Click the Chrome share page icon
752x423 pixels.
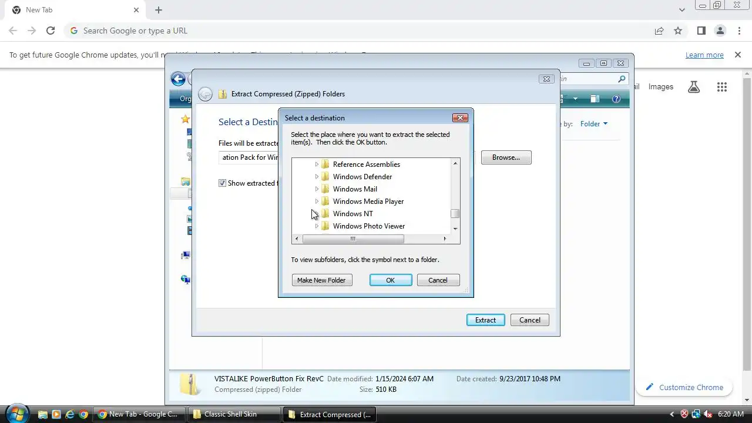pos(659,31)
